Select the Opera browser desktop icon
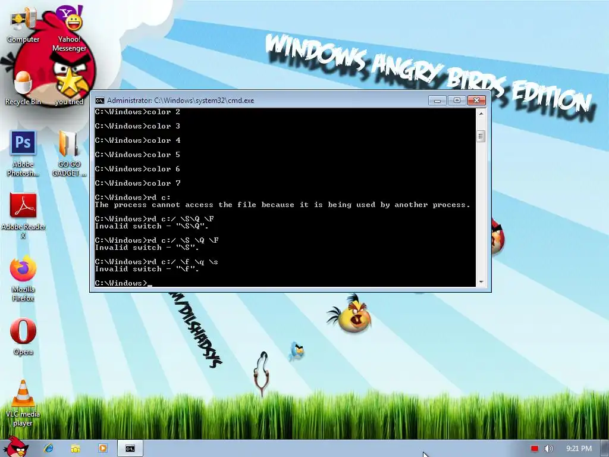The image size is (609, 457). [x=23, y=337]
